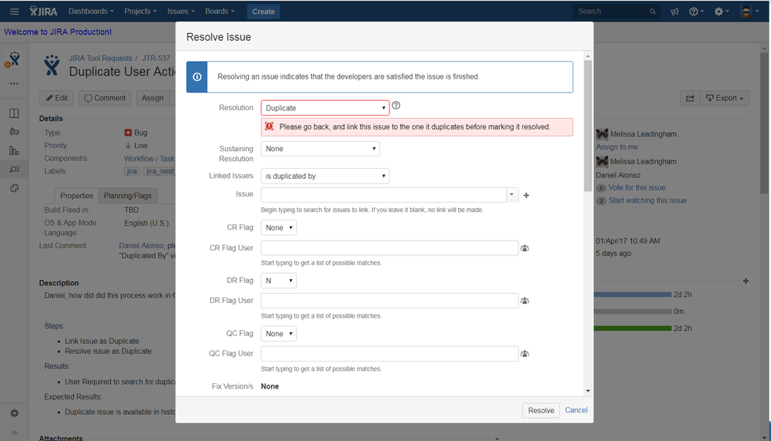Open the QC Flag dropdown
Image resolution: width=771 pixels, height=441 pixels.
(278, 334)
